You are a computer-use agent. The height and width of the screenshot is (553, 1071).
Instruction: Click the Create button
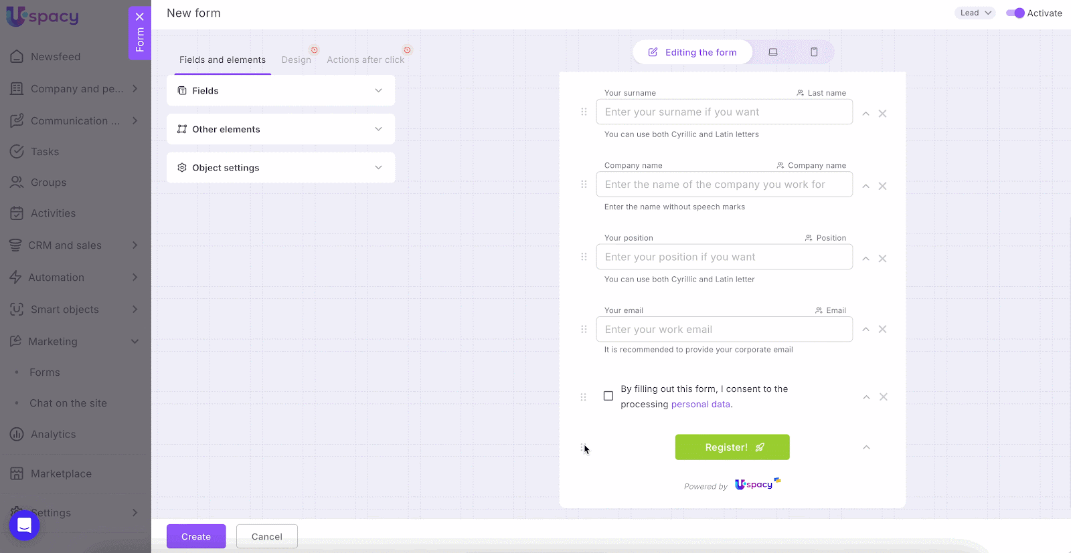196,536
